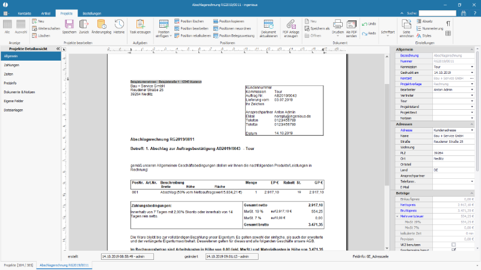
Task: Click the Nettopreis link label
Action: [x=408, y=205]
